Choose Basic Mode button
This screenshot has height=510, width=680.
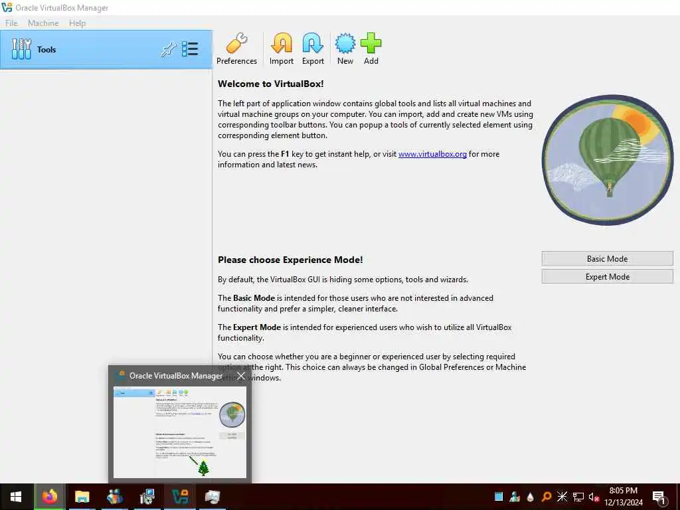(607, 258)
